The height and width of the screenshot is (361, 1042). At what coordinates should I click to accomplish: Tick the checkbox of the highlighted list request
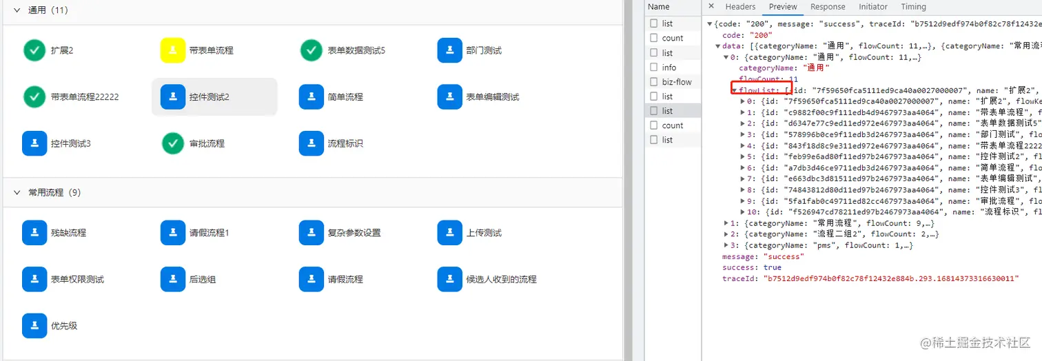tap(654, 111)
